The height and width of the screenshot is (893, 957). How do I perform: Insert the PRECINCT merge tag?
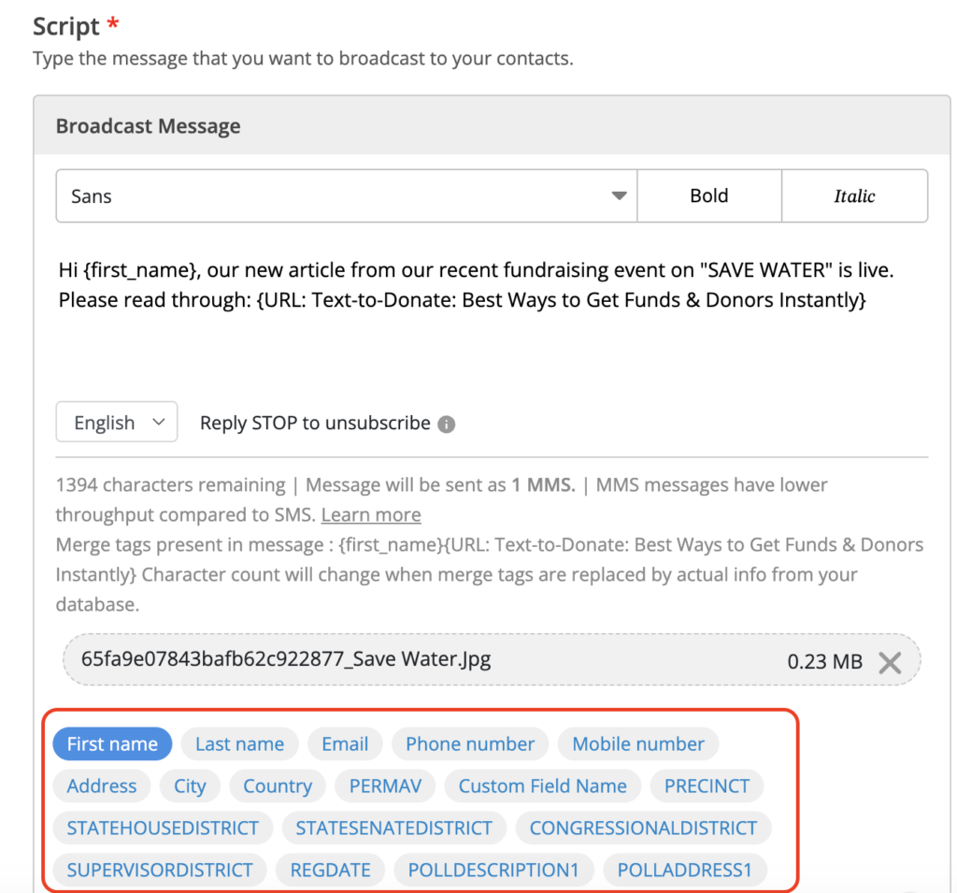707,786
